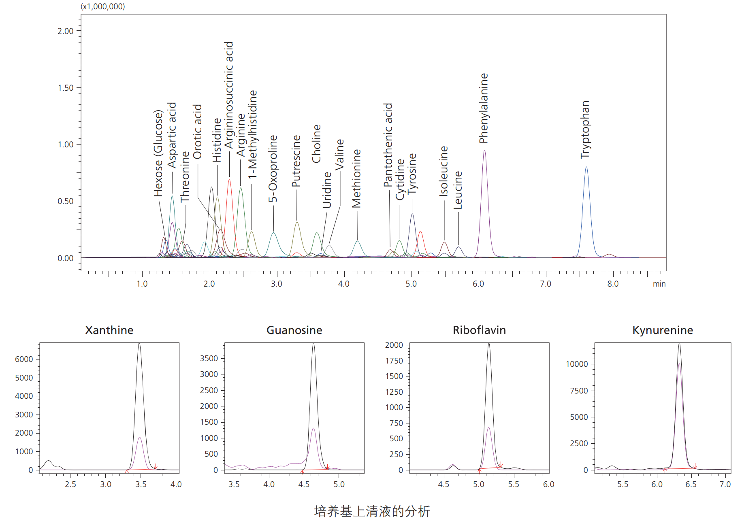Viewport: 742px width, 521px height.
Task: Click the tall blue Tryptophan peak apex
Action: [586, 168]
